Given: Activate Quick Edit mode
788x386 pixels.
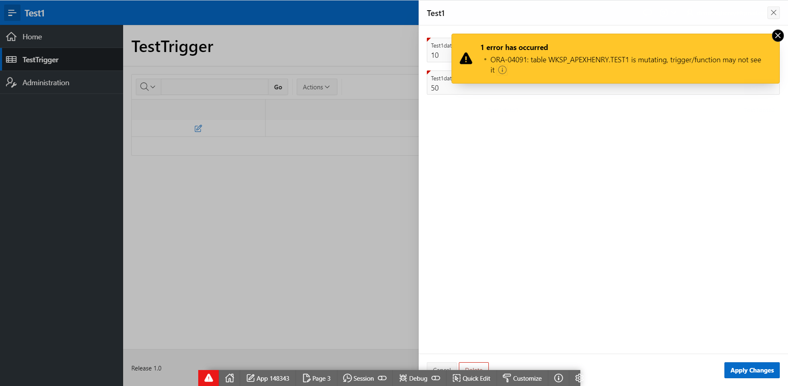Looking at the screenshot, I should point(471,378).
